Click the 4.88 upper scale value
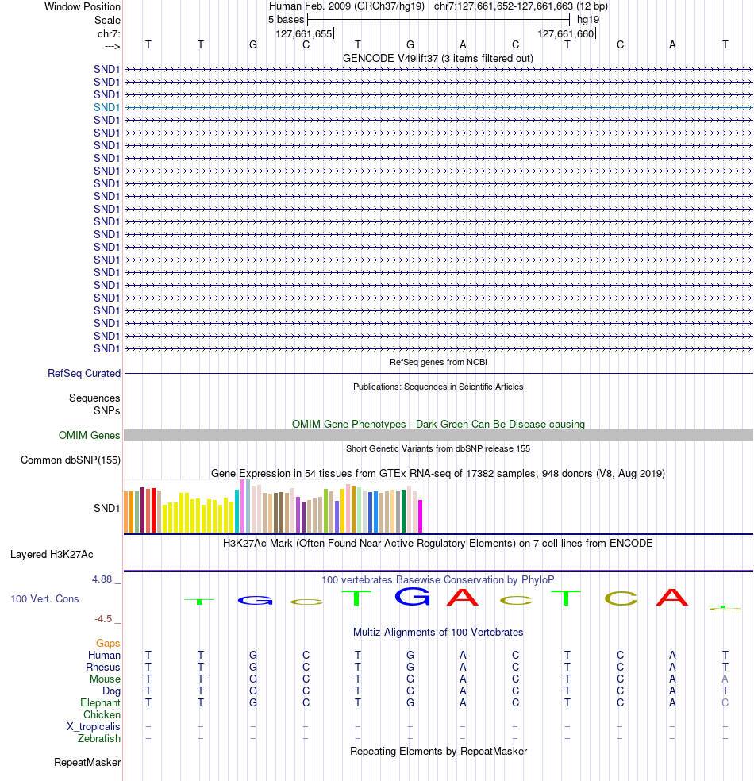 (102, 579)
